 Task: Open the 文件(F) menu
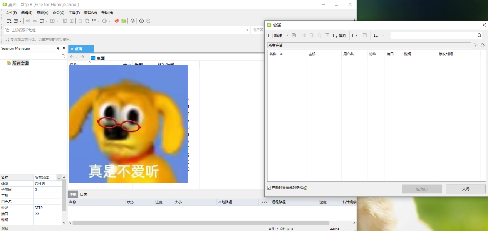[11, 13]
